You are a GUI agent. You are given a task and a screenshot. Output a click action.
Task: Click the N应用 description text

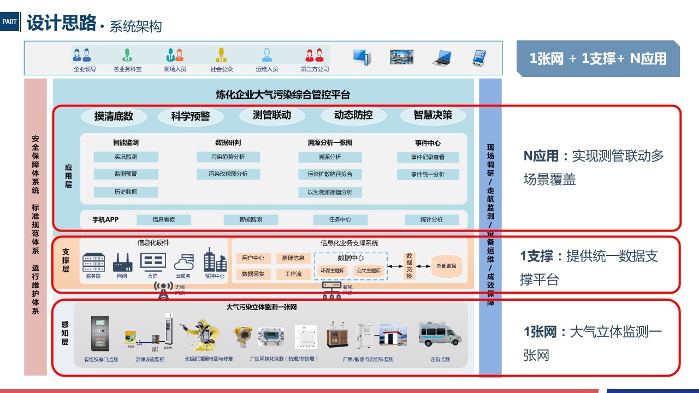click(594, 168)
